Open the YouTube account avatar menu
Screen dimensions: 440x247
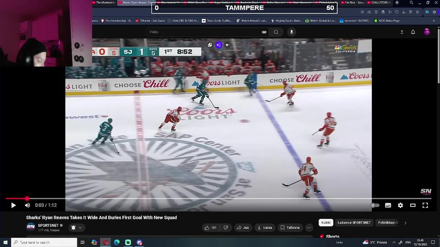tap(427, 32)
